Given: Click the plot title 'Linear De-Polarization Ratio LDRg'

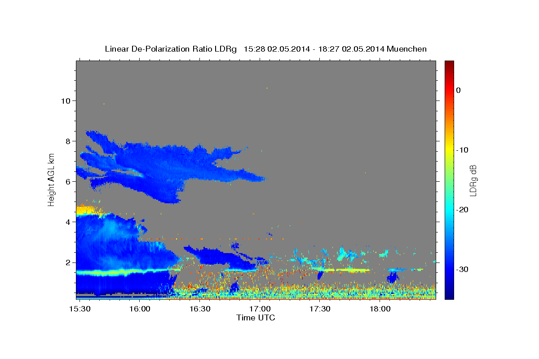Looking at the screenshot, I should (x=171, y=49).
